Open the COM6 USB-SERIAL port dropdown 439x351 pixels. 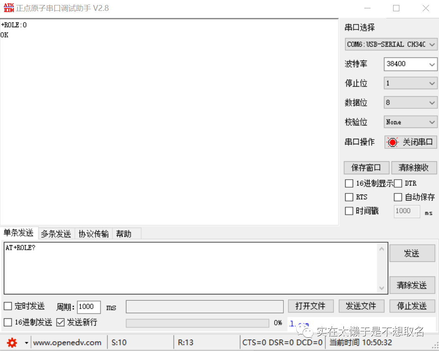[x=391, y=45]
